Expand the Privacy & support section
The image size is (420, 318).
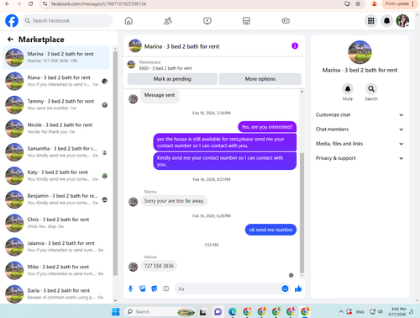coord(360,158)
